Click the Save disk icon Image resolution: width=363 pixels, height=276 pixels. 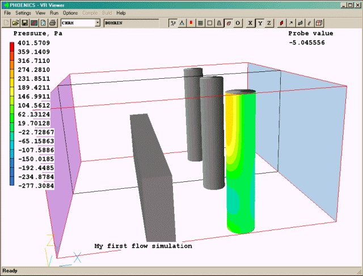[25, 23]
